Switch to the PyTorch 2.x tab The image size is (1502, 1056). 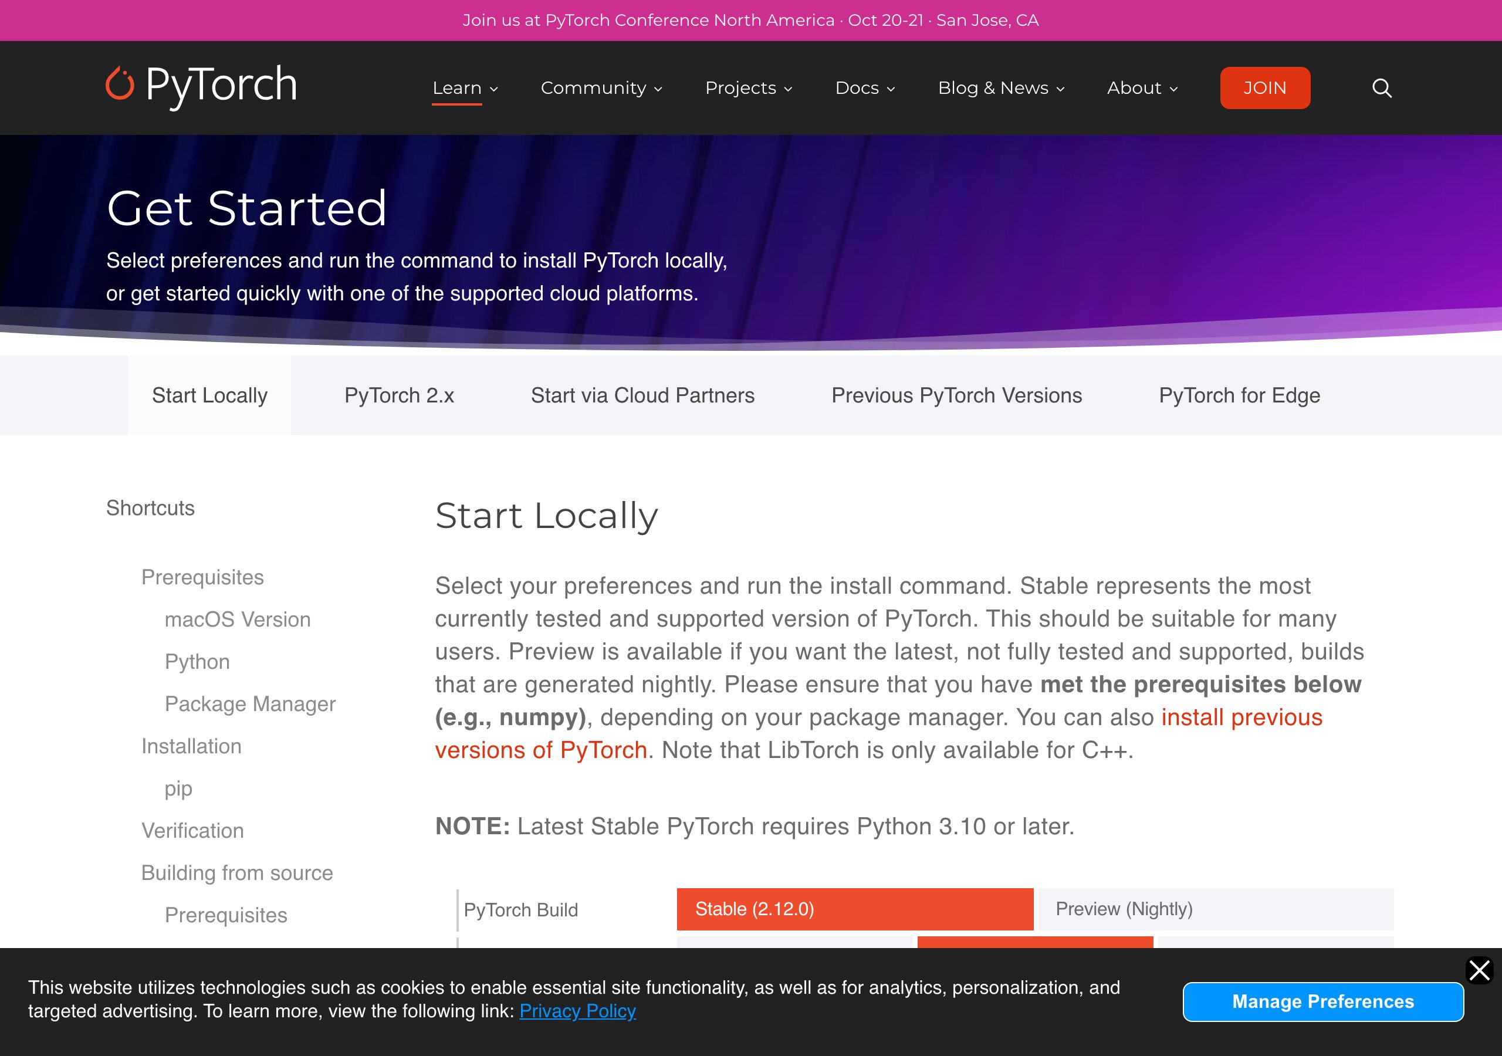[x=399, y=395]
